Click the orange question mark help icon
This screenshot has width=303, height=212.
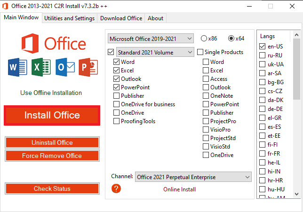tap(116, 188)
